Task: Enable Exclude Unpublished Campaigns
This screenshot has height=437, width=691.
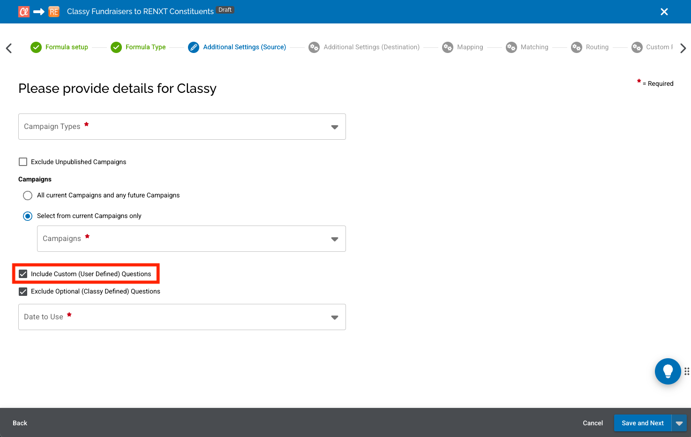Action: pyautogui.click(x=23, y=161)
